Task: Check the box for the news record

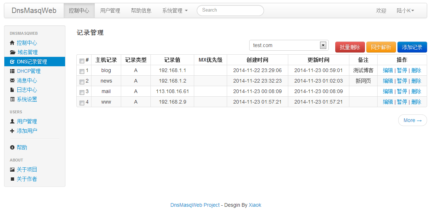Action: coord(82,82)
